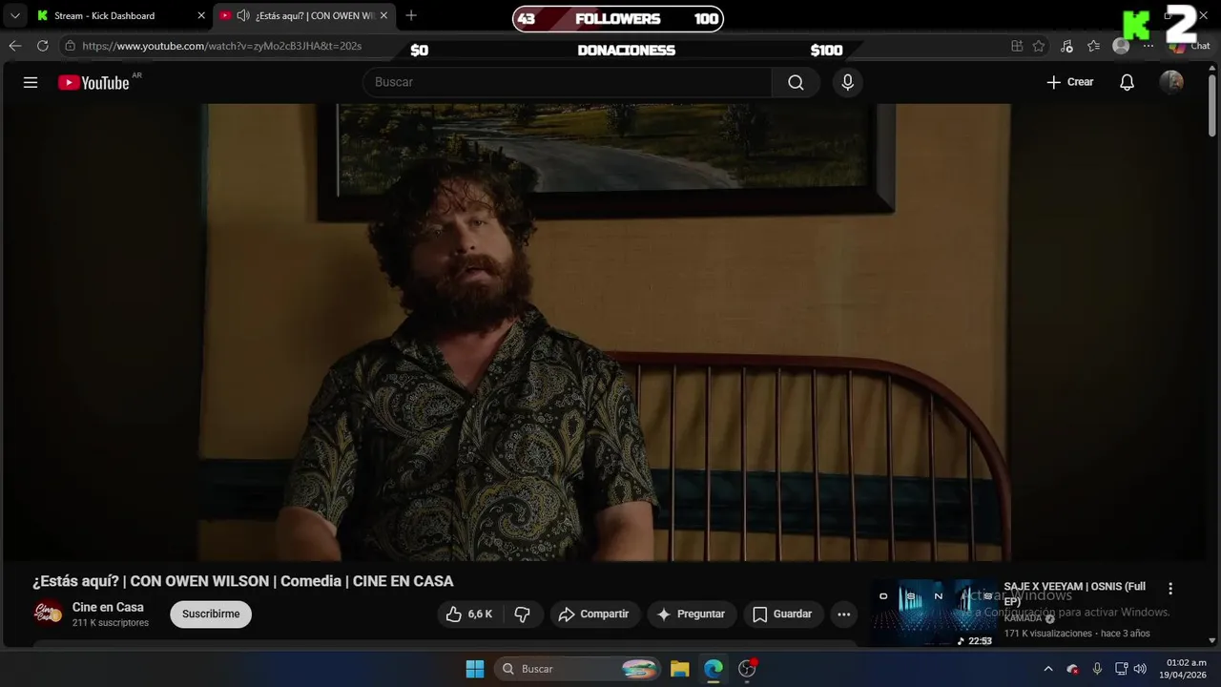Click the page vertical scrollbar
Viewport: 1221px width, 687px height.
tap(1212, 105)
